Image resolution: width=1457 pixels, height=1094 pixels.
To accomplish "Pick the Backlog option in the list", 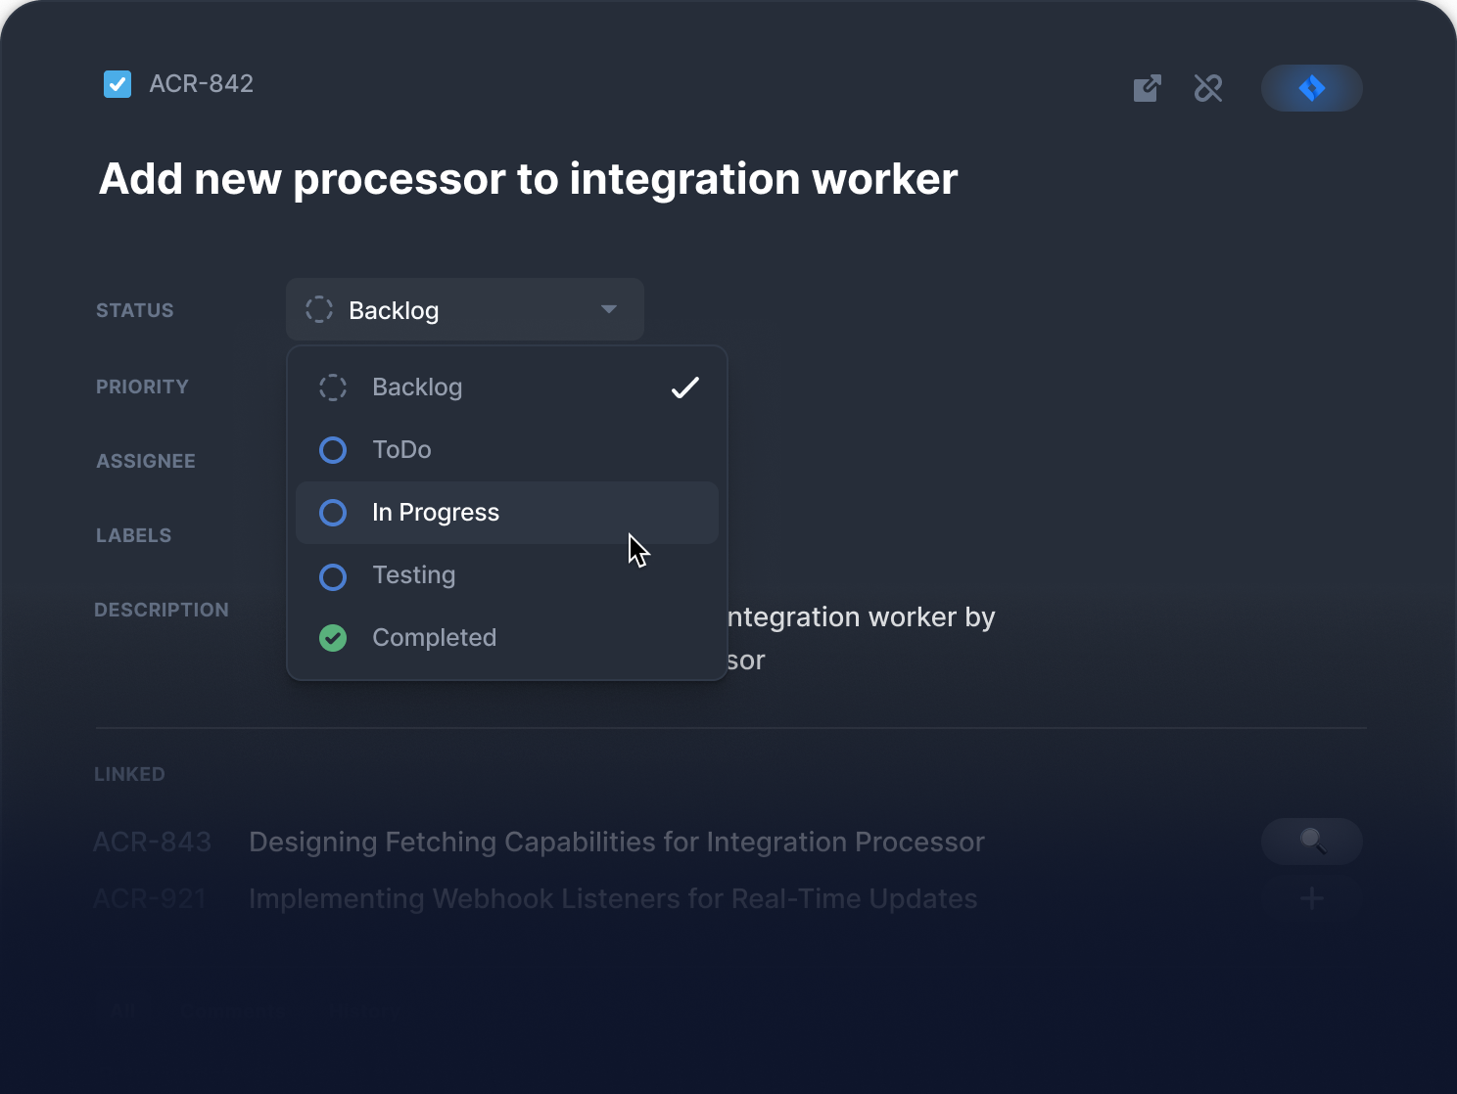I will coord(417,387).
